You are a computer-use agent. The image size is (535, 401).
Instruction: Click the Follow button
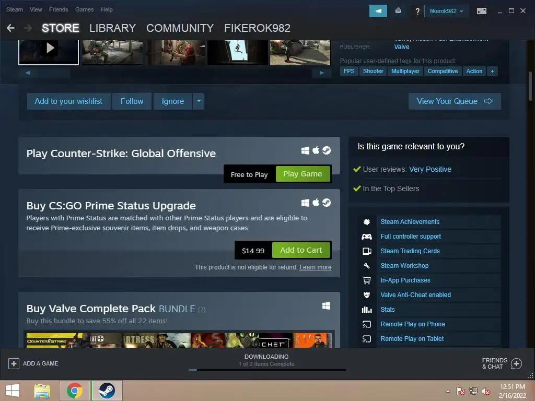pos(132,101)
